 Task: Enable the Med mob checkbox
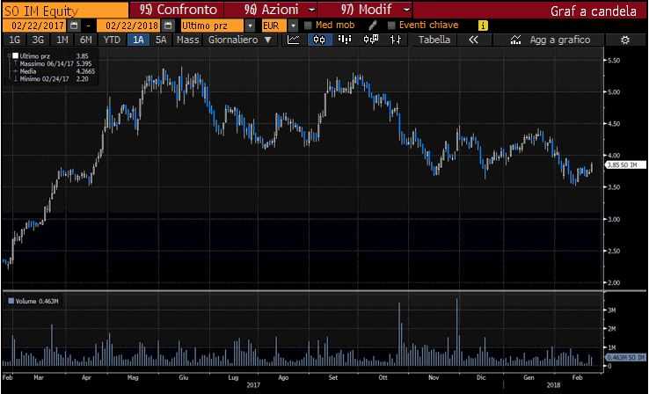308,26
